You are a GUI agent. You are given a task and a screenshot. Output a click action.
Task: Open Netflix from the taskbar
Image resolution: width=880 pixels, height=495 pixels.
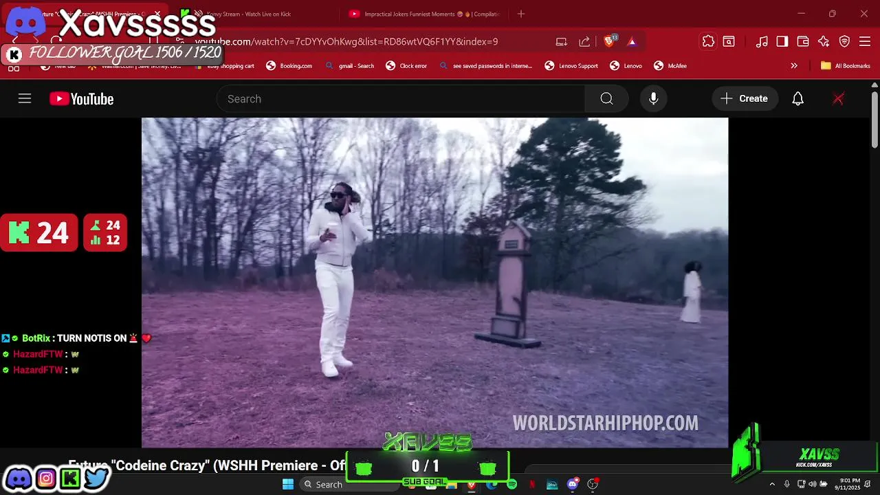pyautogui.click(x=532, y=485)
